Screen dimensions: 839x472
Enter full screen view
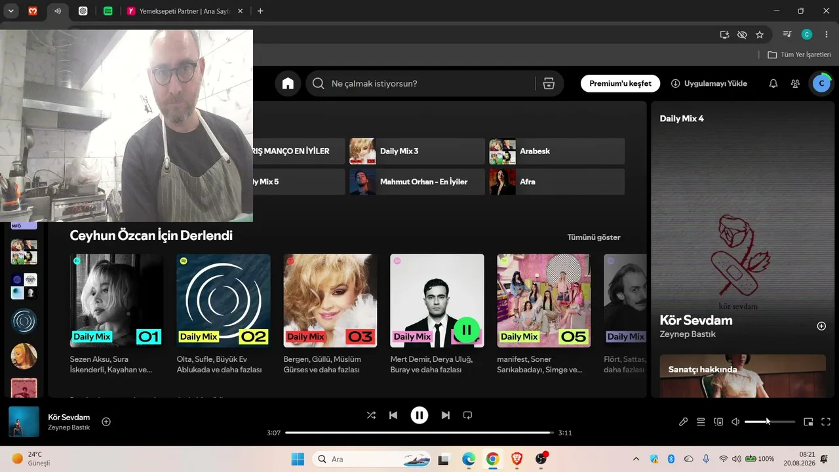[826, 422]
